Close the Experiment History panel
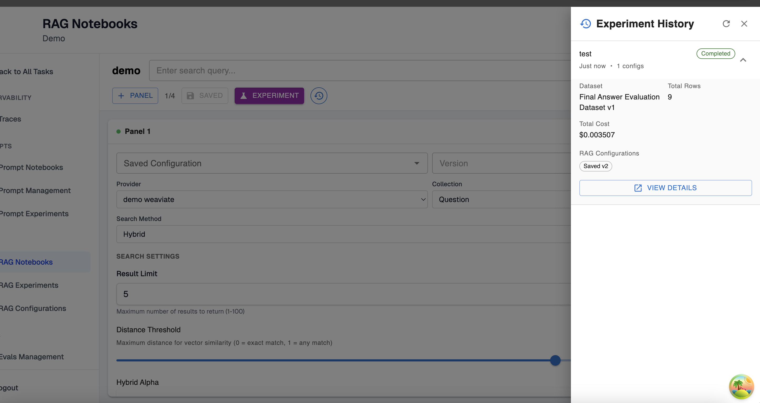 (x=744, y=24)
